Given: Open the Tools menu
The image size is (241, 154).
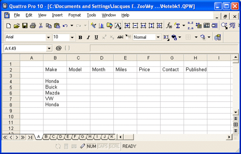Looking at the screenshot, I should [91, 15].
